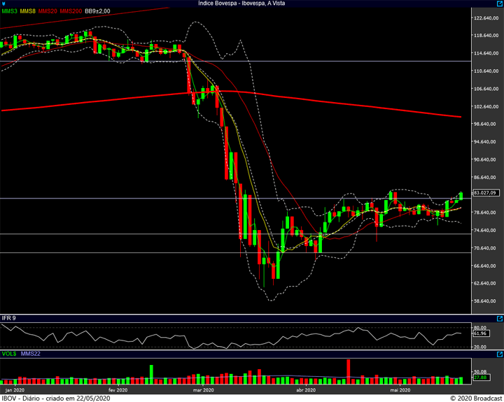Click the BB9±2,00 Bollinger Bands label

tap(99, 11)
